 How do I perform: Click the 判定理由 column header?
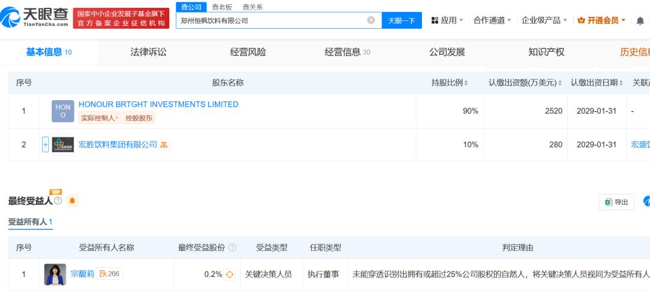click(518, 247)
